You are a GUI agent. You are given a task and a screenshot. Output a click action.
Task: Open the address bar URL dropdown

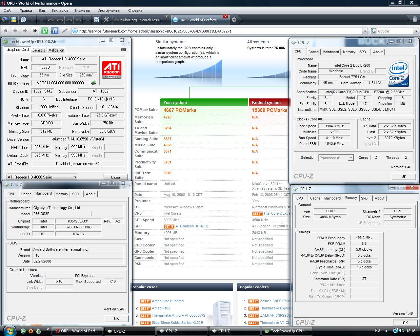[365, 31]
